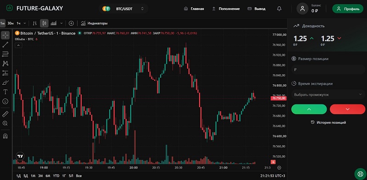Select area chart style
Viewport: 367px width, 180px height.
[54, 23]
